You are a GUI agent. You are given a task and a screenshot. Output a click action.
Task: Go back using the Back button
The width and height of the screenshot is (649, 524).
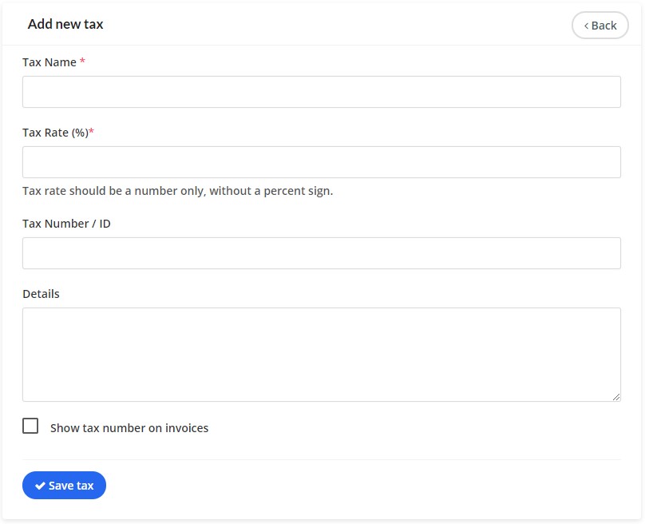(x=600, y=26)
